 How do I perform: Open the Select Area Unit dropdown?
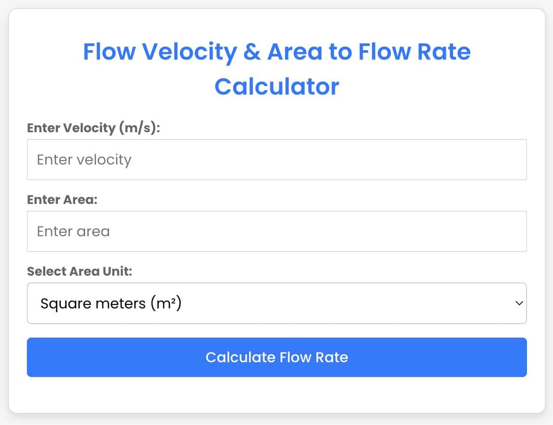tap(276, 304)
